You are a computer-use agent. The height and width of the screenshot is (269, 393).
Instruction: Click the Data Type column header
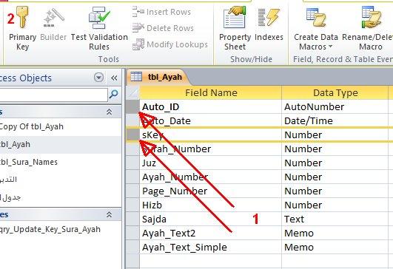click(335, 93)
